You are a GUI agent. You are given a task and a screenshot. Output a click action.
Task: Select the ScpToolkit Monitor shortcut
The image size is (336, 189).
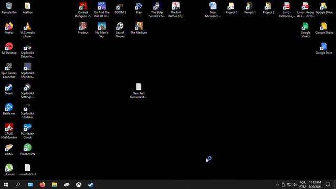tap(27, 70)
